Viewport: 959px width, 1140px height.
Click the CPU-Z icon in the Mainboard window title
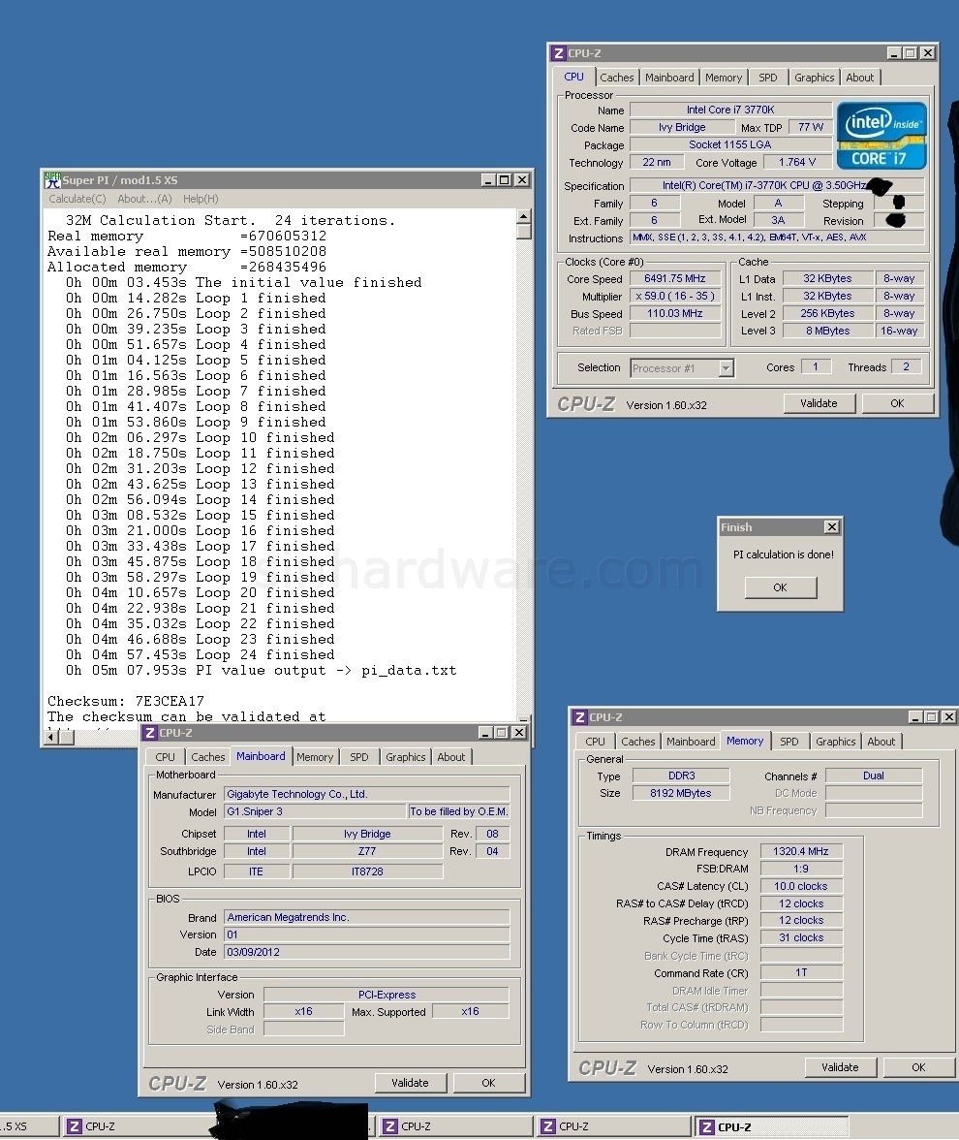click(x=150, y=733)
